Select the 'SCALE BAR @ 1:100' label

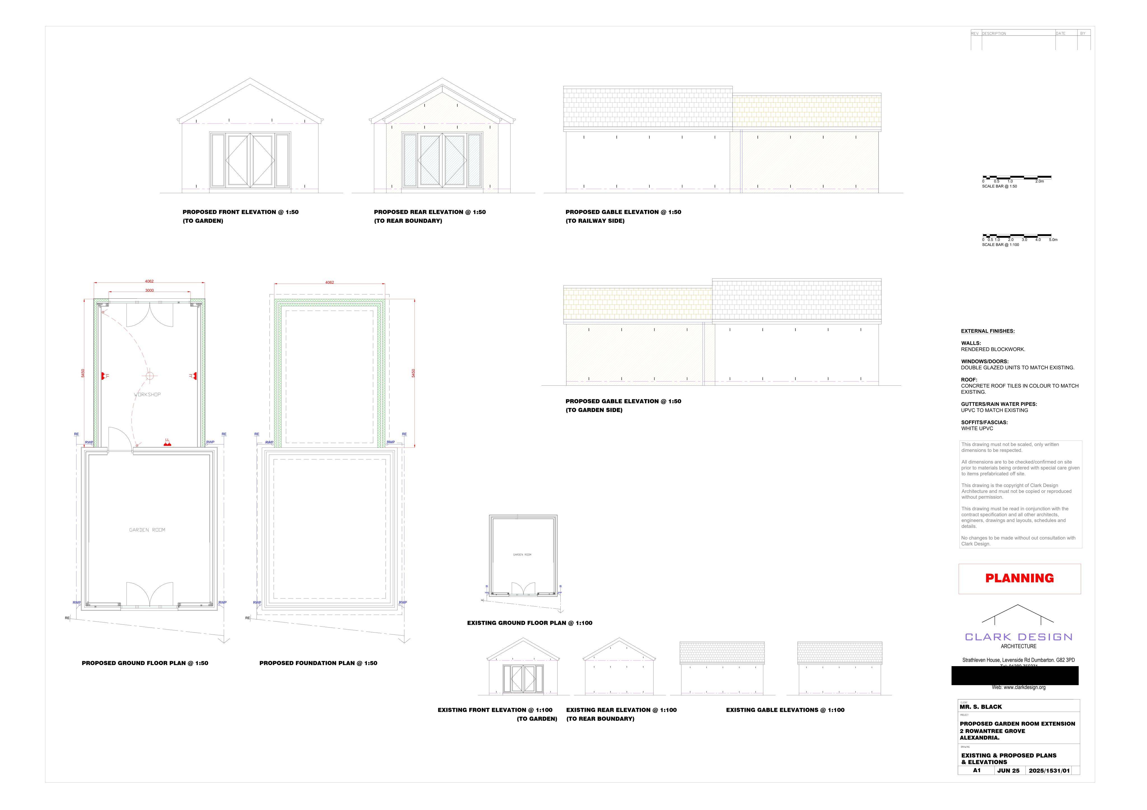click(1000, 245)
